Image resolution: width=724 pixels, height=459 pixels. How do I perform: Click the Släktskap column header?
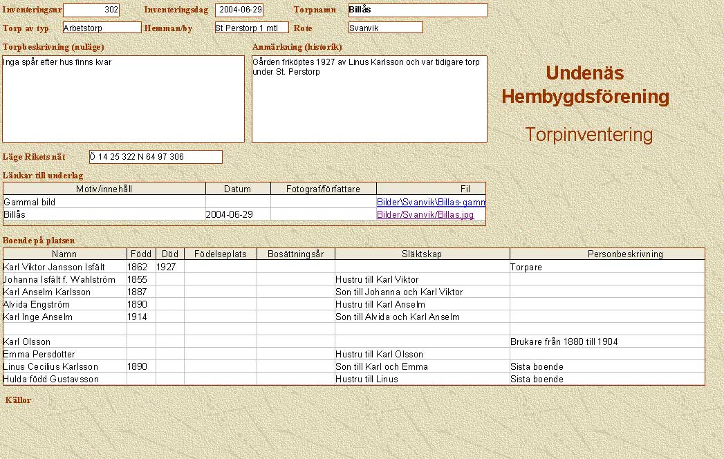pos(422,254)
